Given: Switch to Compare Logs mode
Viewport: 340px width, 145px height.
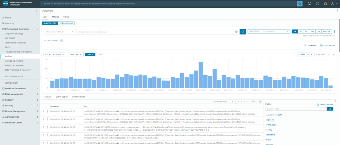Looking at the screenshot, I should coord(66,23).
